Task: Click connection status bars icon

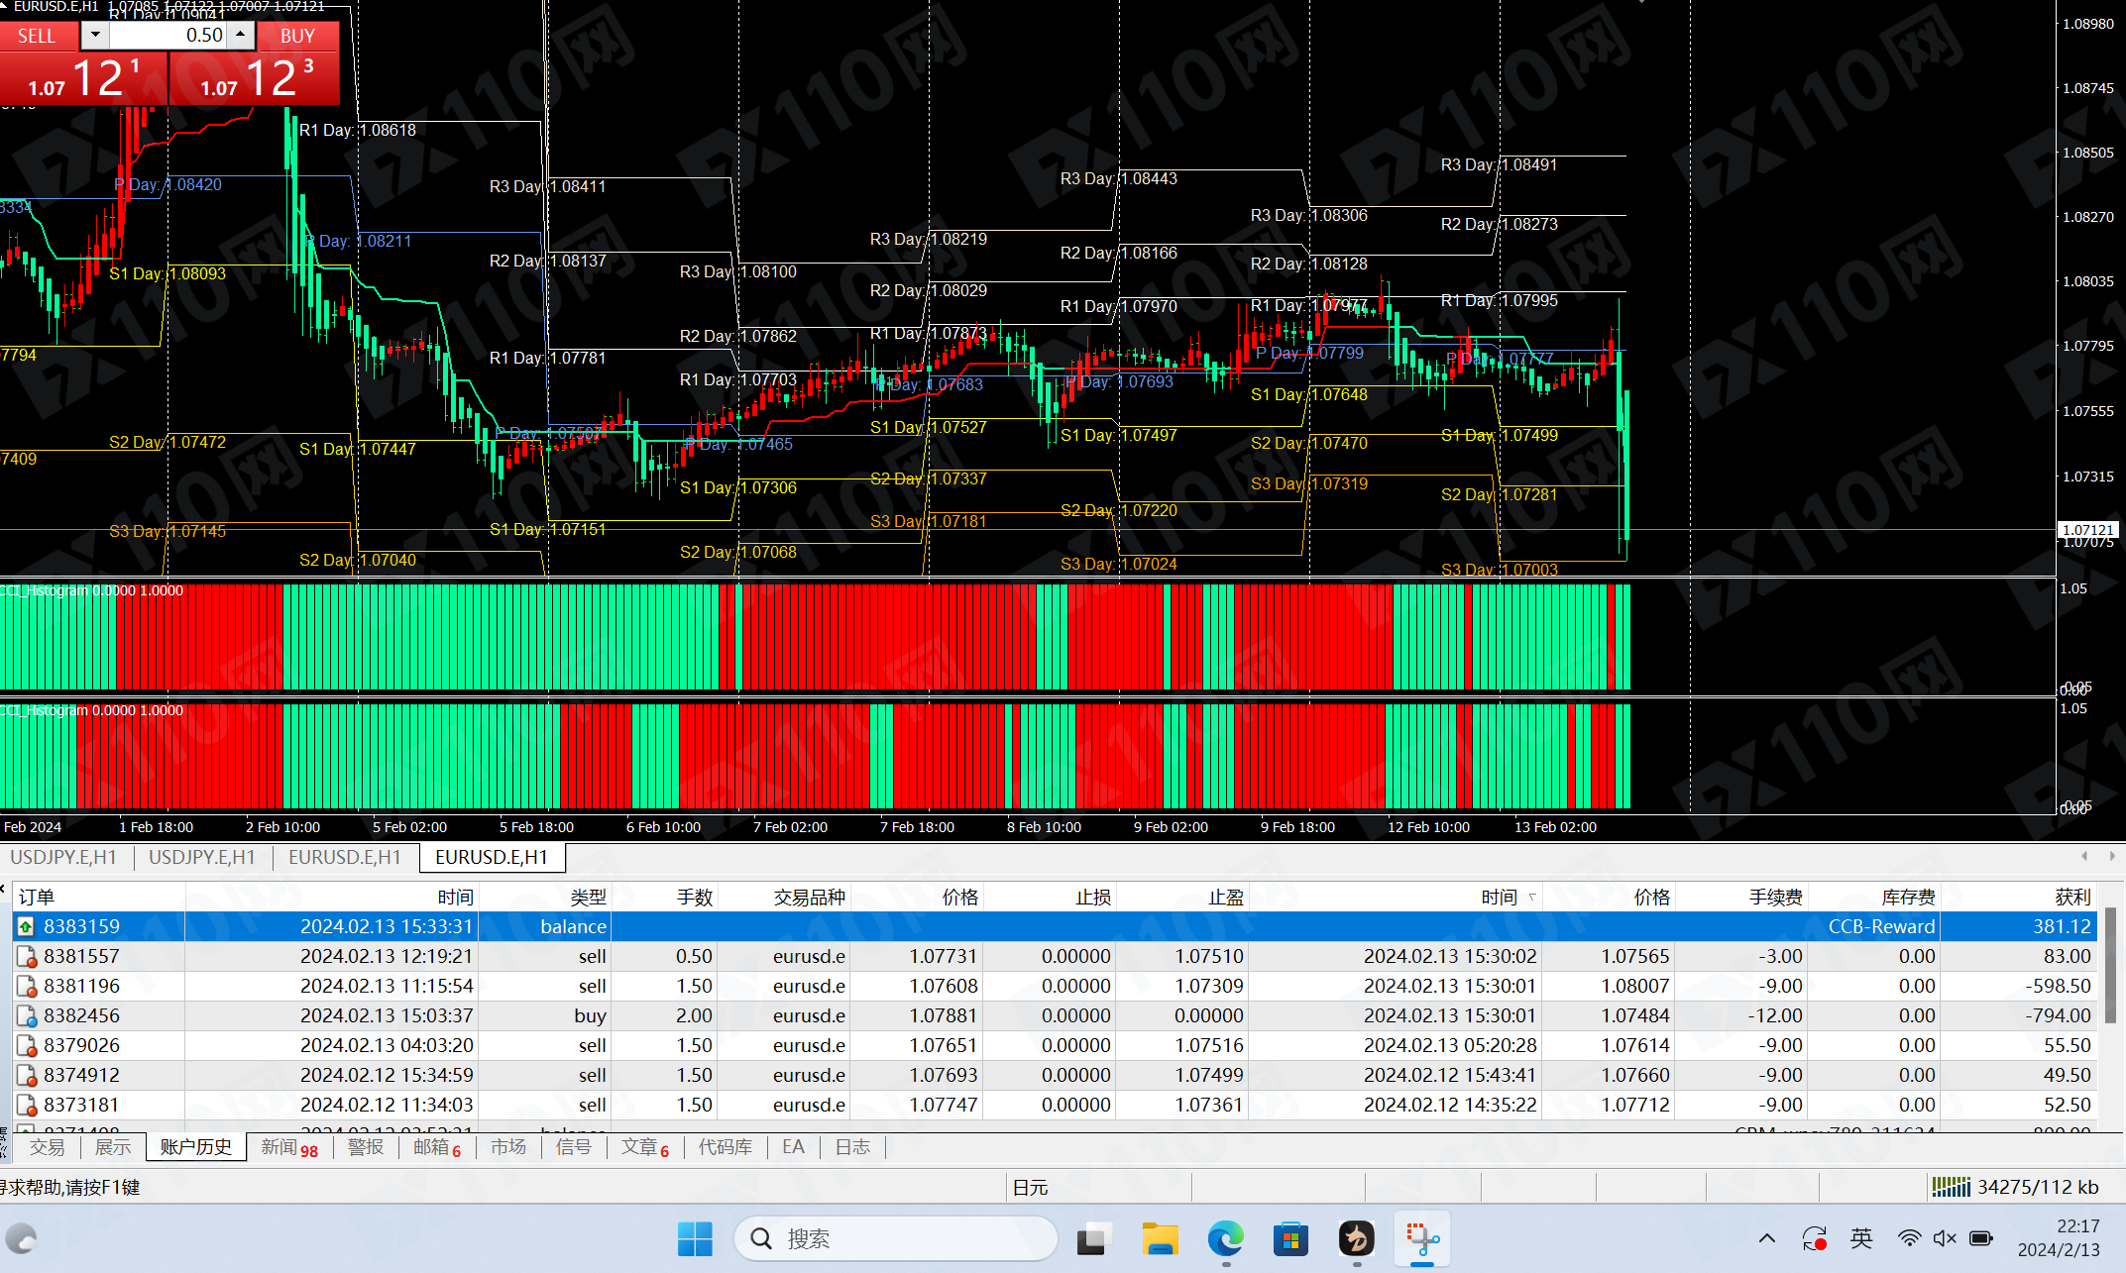Action: (1951, 1187)
